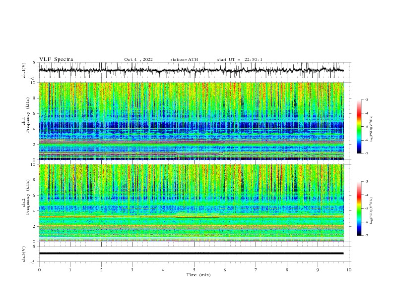Click time axis tick label "8"
393x303 pixels.
pos(287,270)
